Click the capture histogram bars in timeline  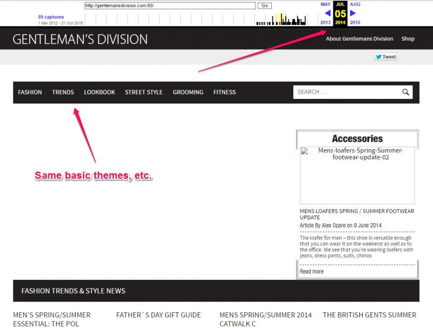(x=281, y=20)
